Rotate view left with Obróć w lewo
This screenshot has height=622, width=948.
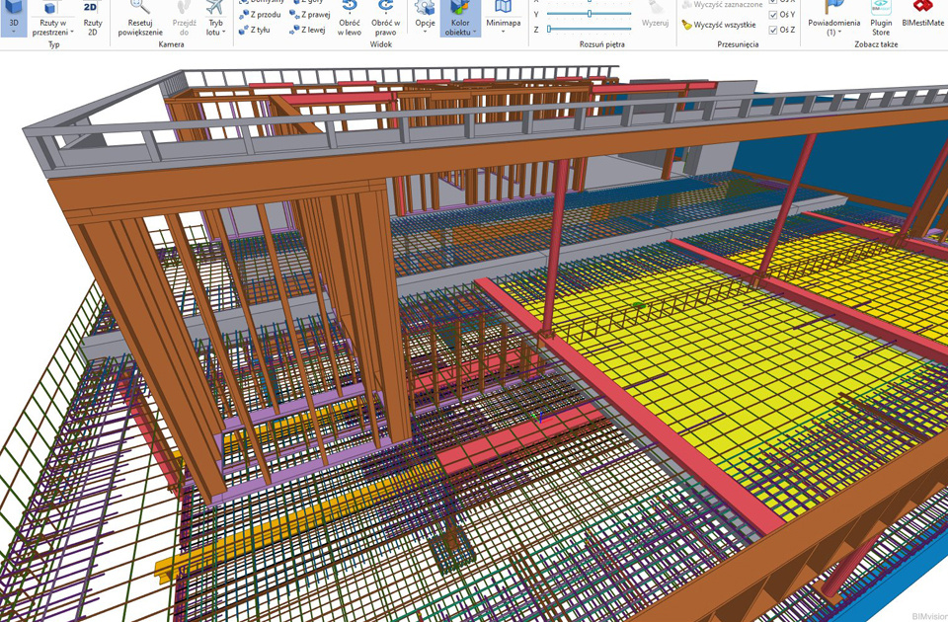tap(350, 20)
